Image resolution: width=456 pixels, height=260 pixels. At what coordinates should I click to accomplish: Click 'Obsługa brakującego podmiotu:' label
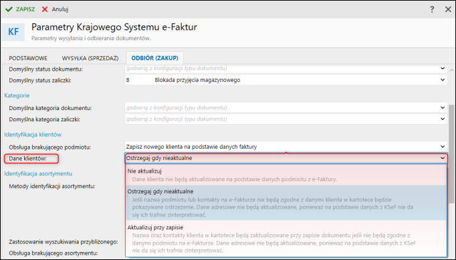point(49,147)
